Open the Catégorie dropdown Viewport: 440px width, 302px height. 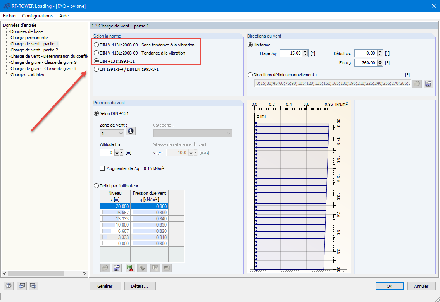[193, 133]
